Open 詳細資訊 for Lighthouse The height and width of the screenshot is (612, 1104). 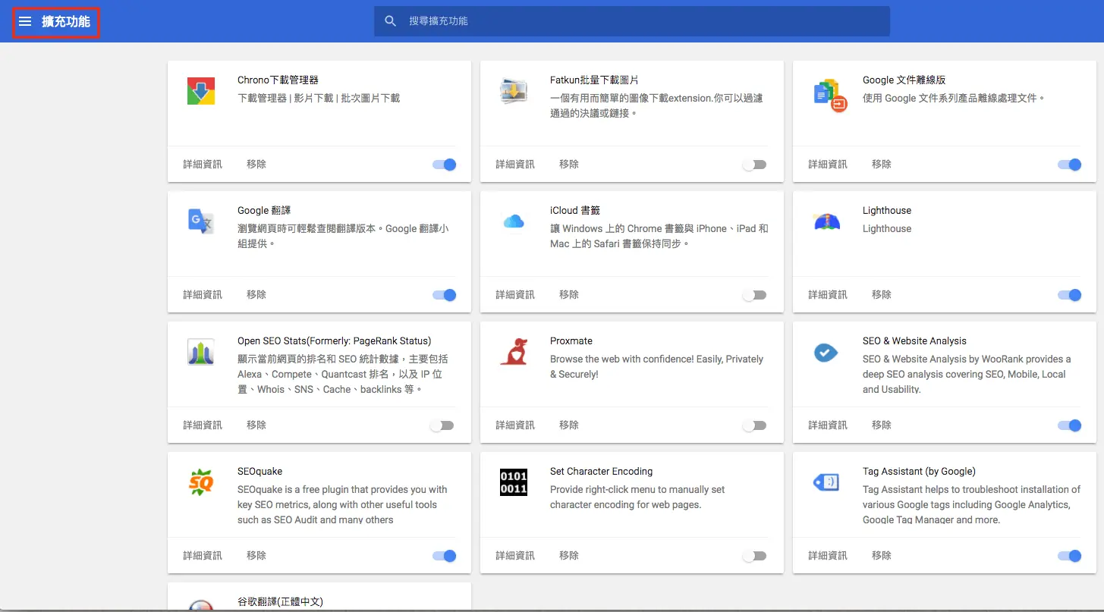pos(828,294)
